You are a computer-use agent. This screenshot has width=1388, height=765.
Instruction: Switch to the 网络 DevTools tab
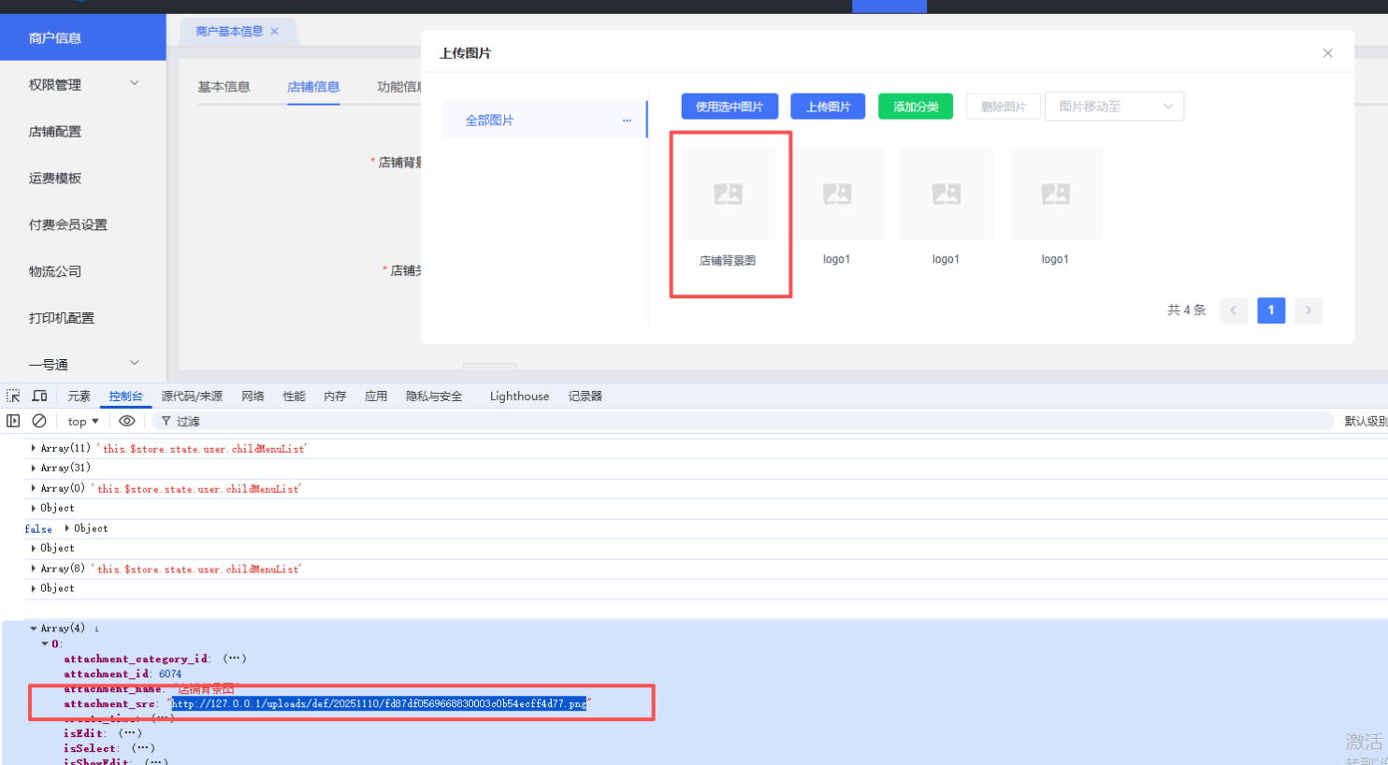coord(253,397)
